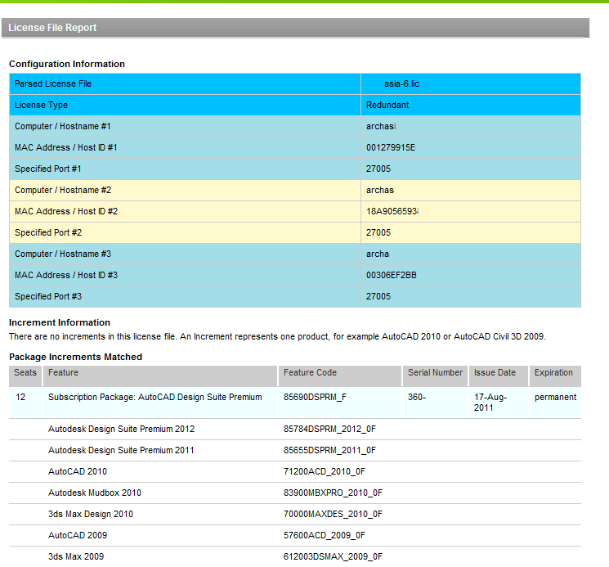Click the Specified Port #1 label

click(x=47, y=169)
